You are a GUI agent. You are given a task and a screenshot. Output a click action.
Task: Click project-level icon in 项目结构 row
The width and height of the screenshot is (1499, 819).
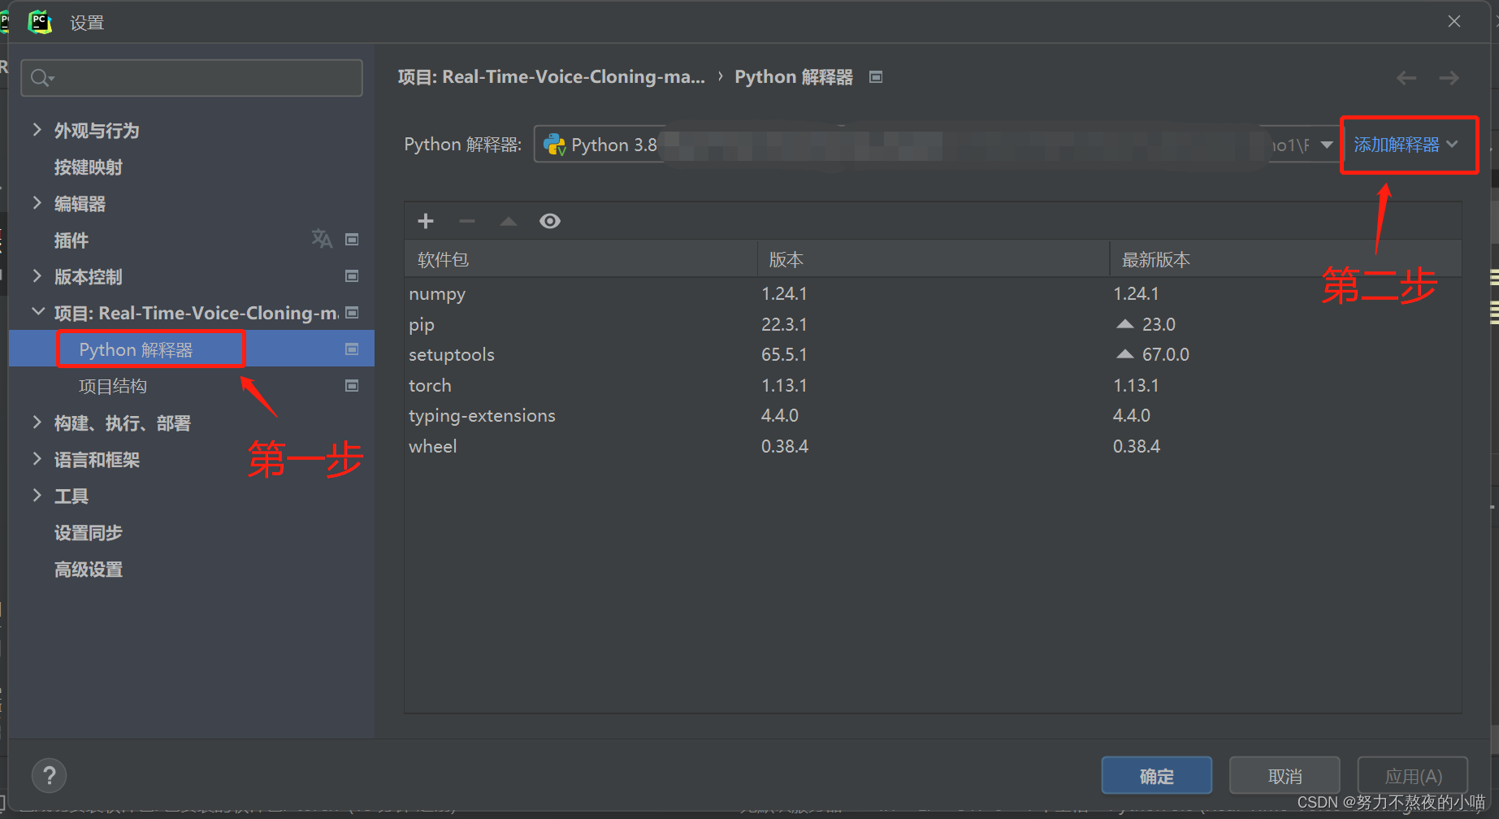(352, 386)
